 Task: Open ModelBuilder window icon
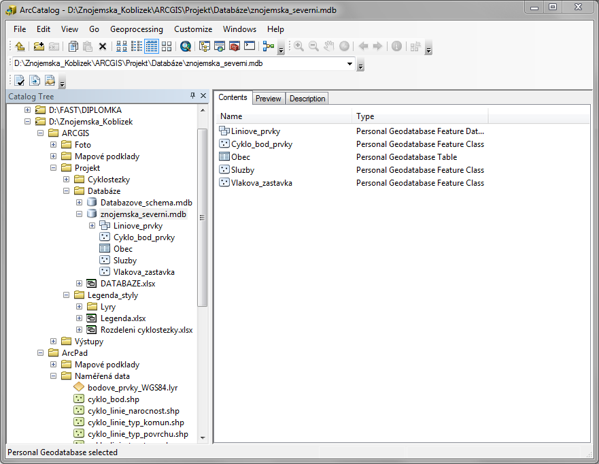click(x=269, y=47)
